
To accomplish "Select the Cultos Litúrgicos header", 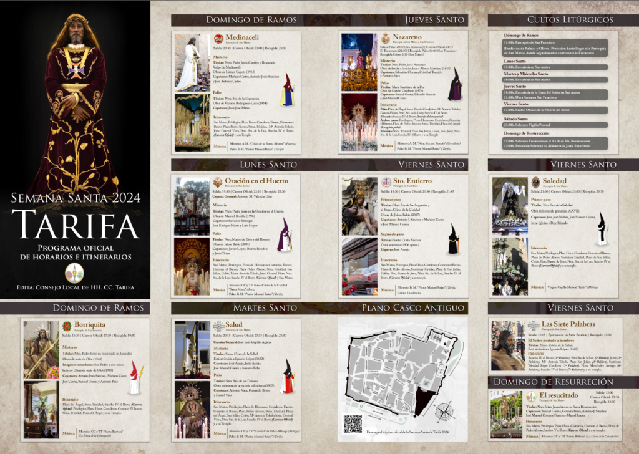I will [x=561, y=20].
